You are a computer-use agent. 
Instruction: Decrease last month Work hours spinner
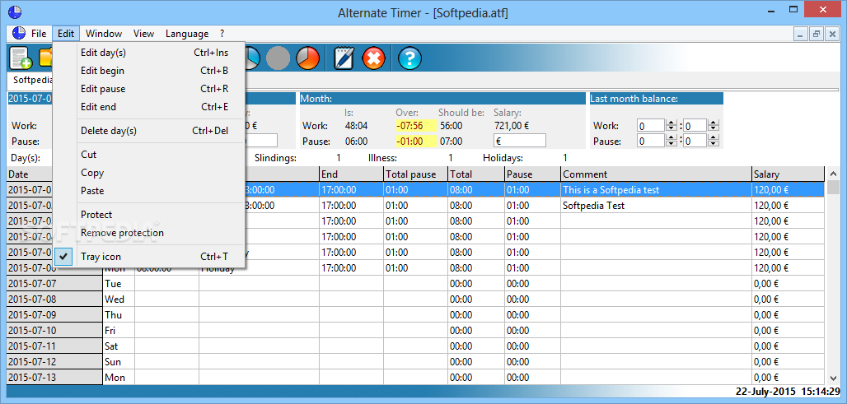pos(671,129)
